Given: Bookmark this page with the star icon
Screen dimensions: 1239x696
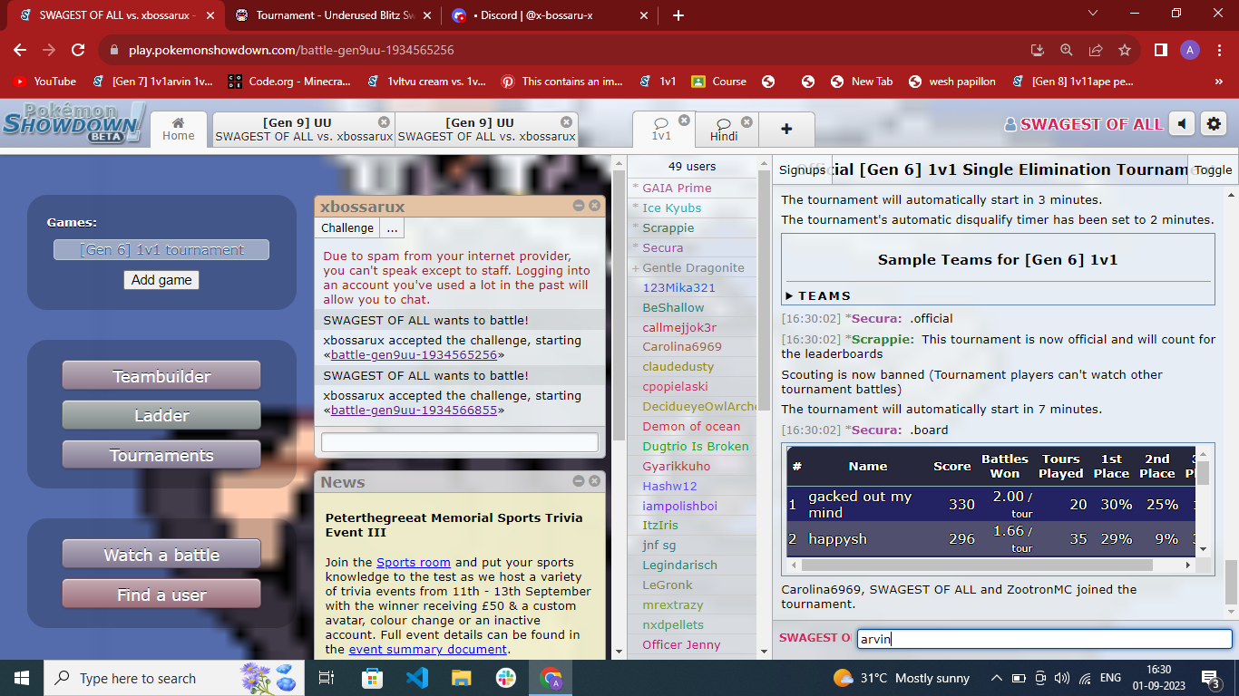Looking at the screenshot, I should (x=1125, y=50).
